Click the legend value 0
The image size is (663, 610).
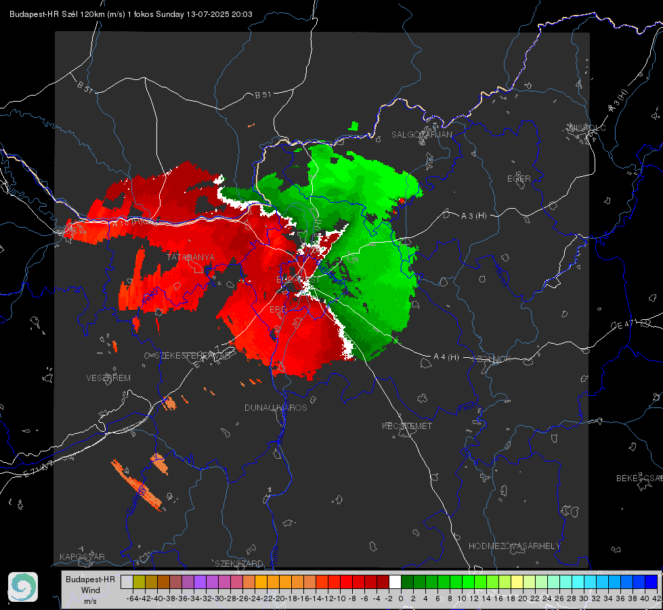401,598
